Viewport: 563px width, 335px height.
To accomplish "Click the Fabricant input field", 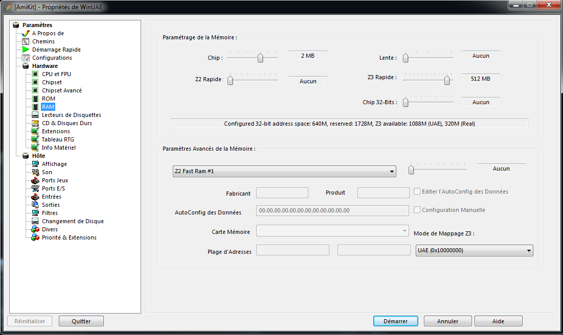I will (x=282, y=193).
